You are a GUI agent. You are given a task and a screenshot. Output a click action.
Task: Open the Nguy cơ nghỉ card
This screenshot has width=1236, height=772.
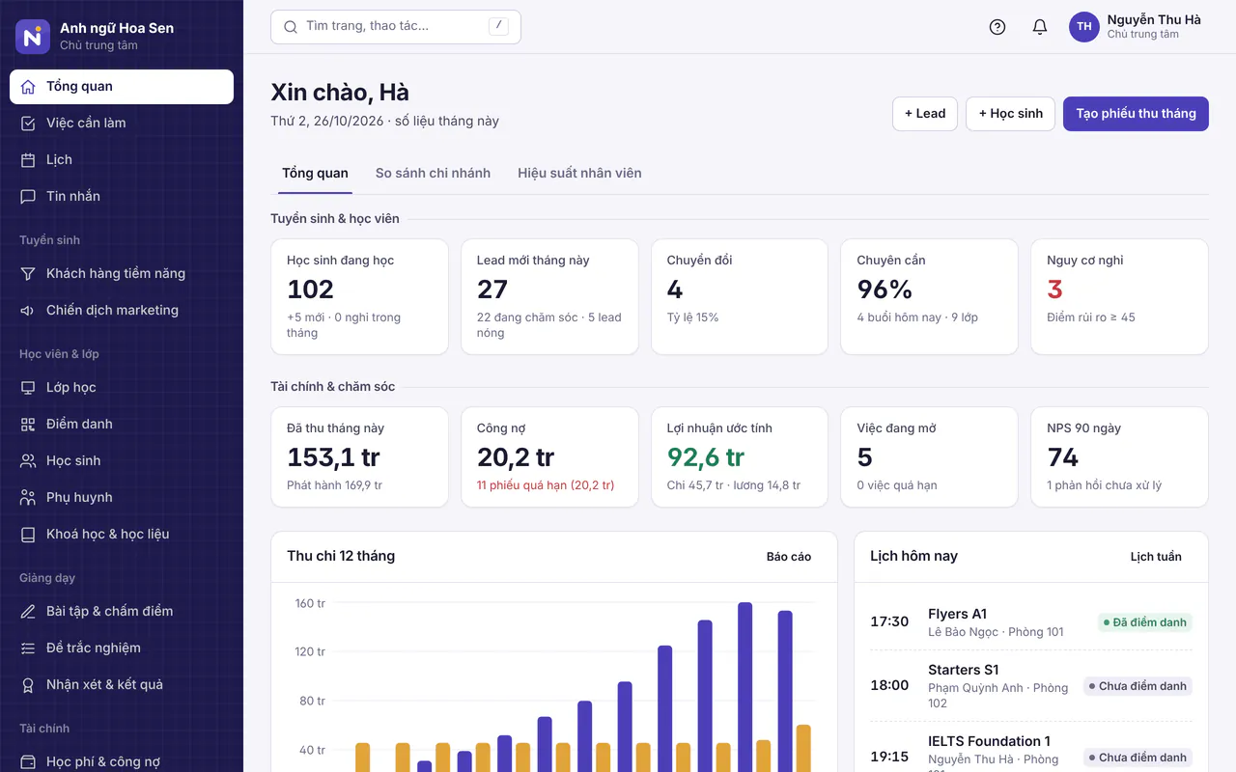tap(1120, 297)
